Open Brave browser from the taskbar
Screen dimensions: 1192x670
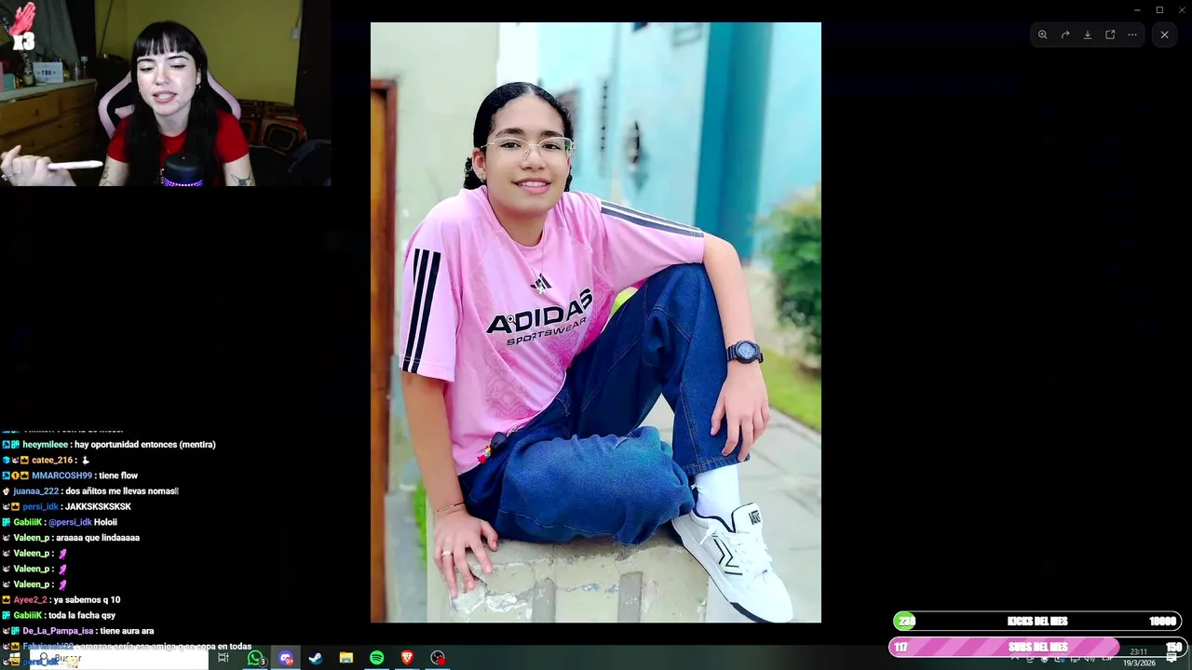(407, 658)
